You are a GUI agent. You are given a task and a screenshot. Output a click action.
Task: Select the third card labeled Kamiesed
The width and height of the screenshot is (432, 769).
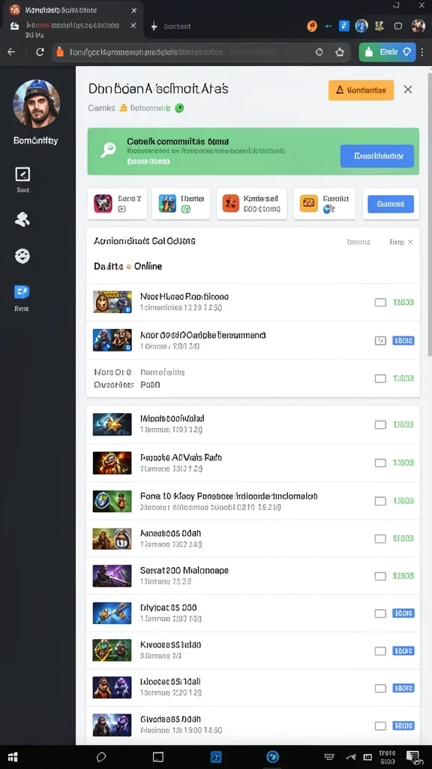[x=252, y=204]
